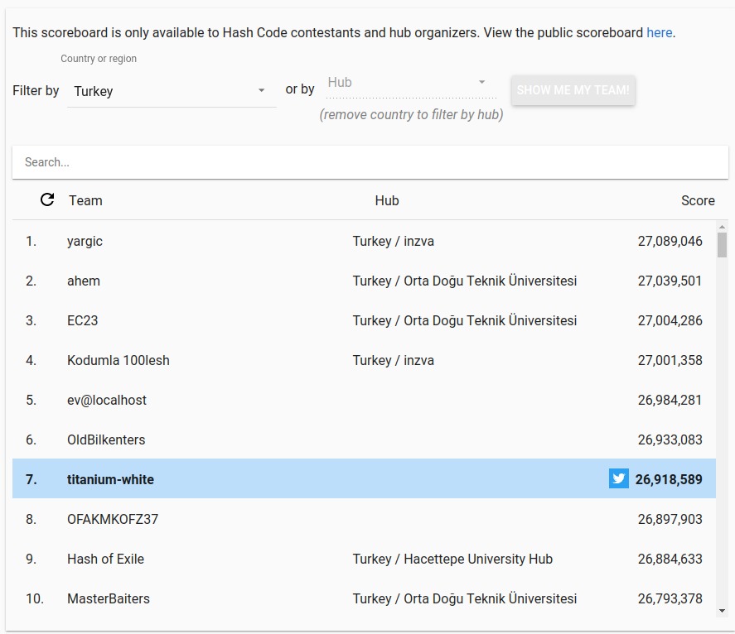
Task: Click Turkey / Hacettepe University Hub text
Action: 452,559
